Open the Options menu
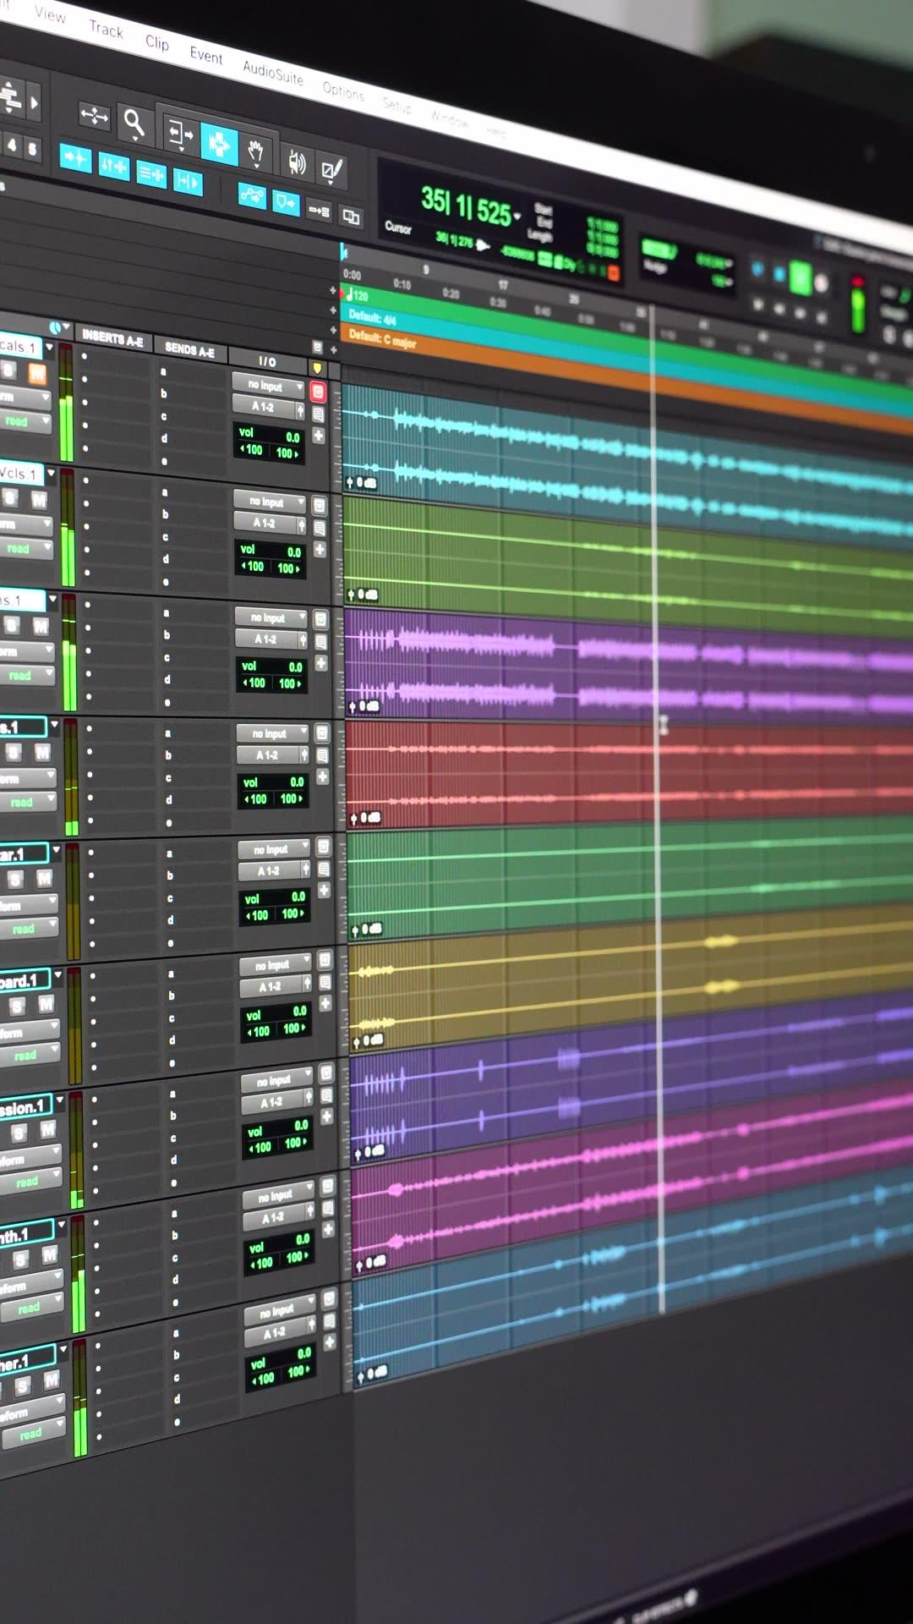This screenshot has height=1624, width=913. click(343, 91)
